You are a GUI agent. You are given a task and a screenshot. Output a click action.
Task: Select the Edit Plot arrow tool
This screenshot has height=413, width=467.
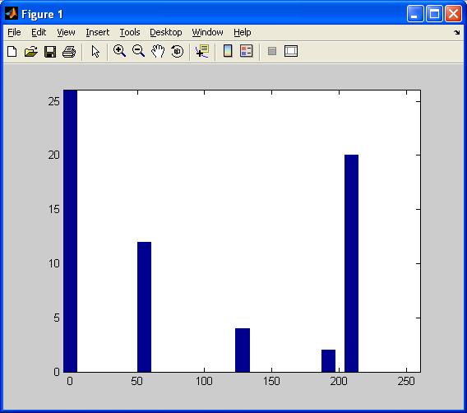point(95,52)
